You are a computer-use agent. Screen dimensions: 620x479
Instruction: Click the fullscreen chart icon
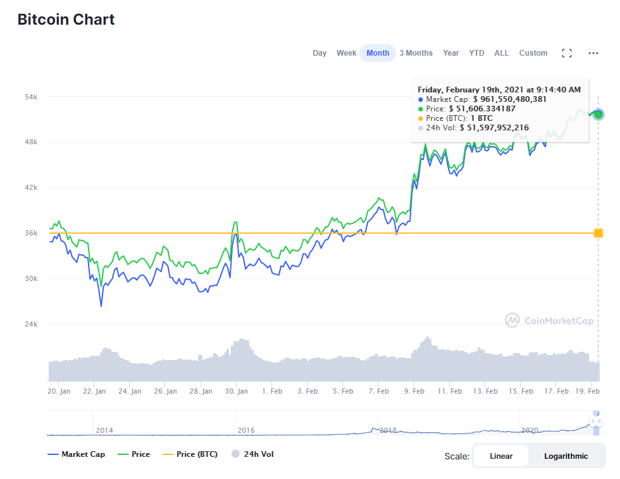[x=567, y=53]
